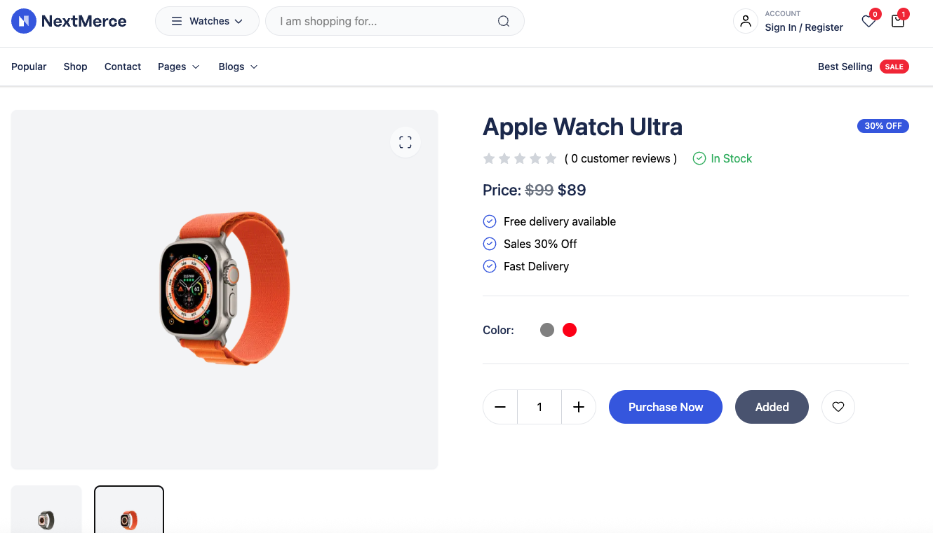Decrease quantity using the minus control
933x533 pixels.
point(500,407)
